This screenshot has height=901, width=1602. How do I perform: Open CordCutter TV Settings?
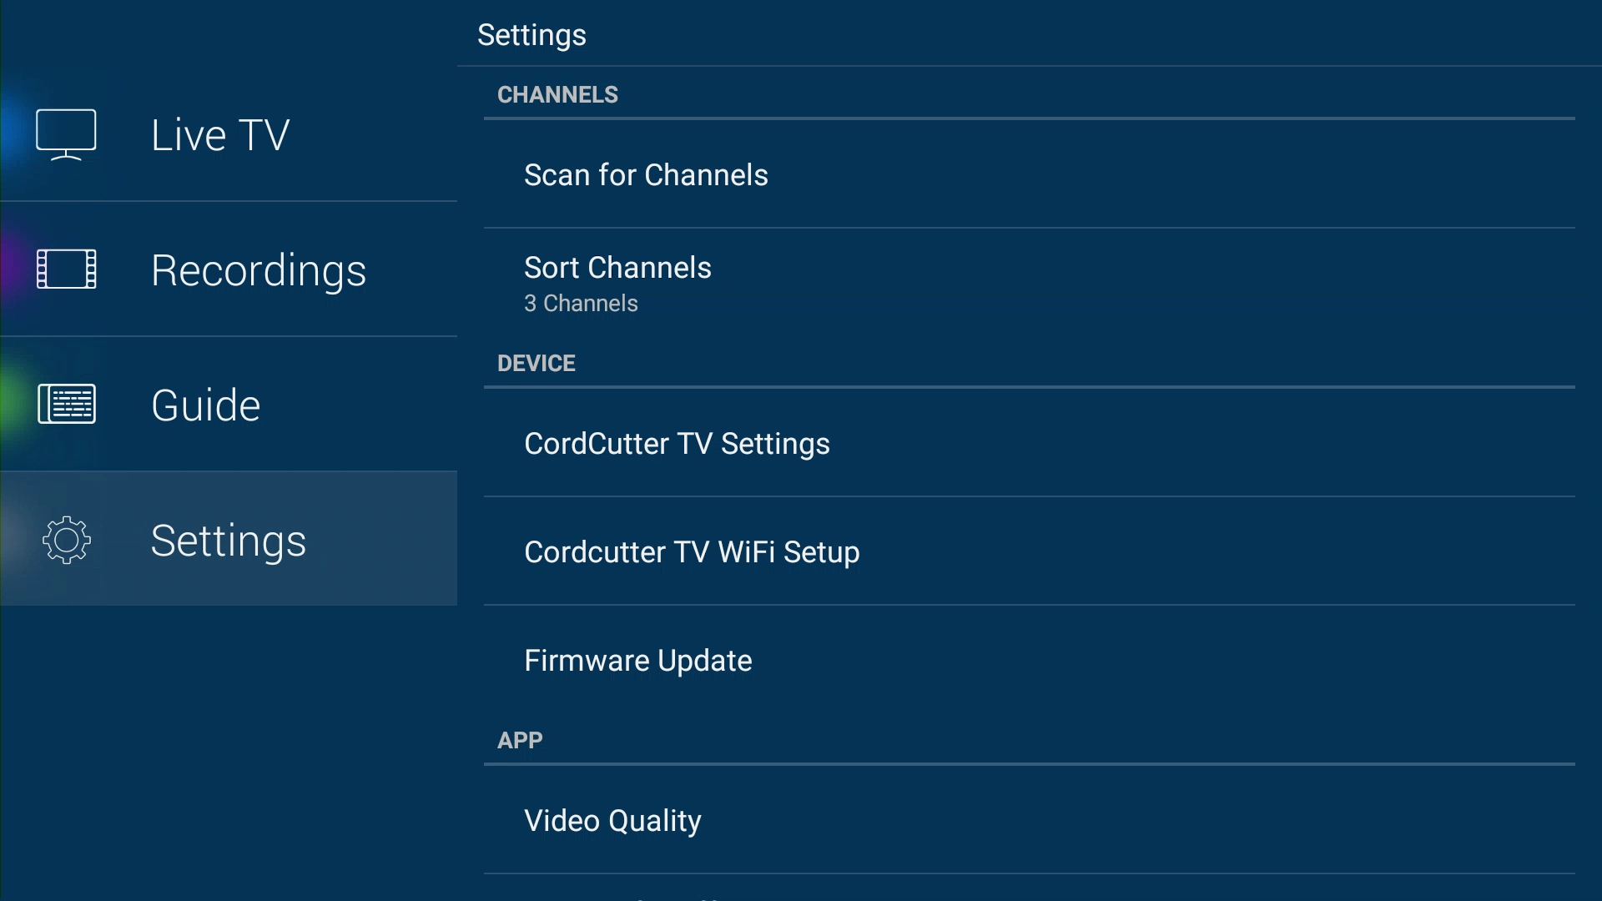point(676,444)
